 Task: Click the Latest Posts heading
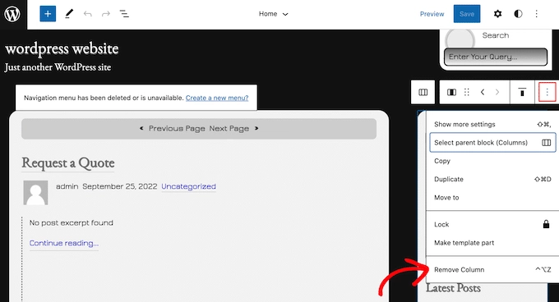[x=453, y=288]
